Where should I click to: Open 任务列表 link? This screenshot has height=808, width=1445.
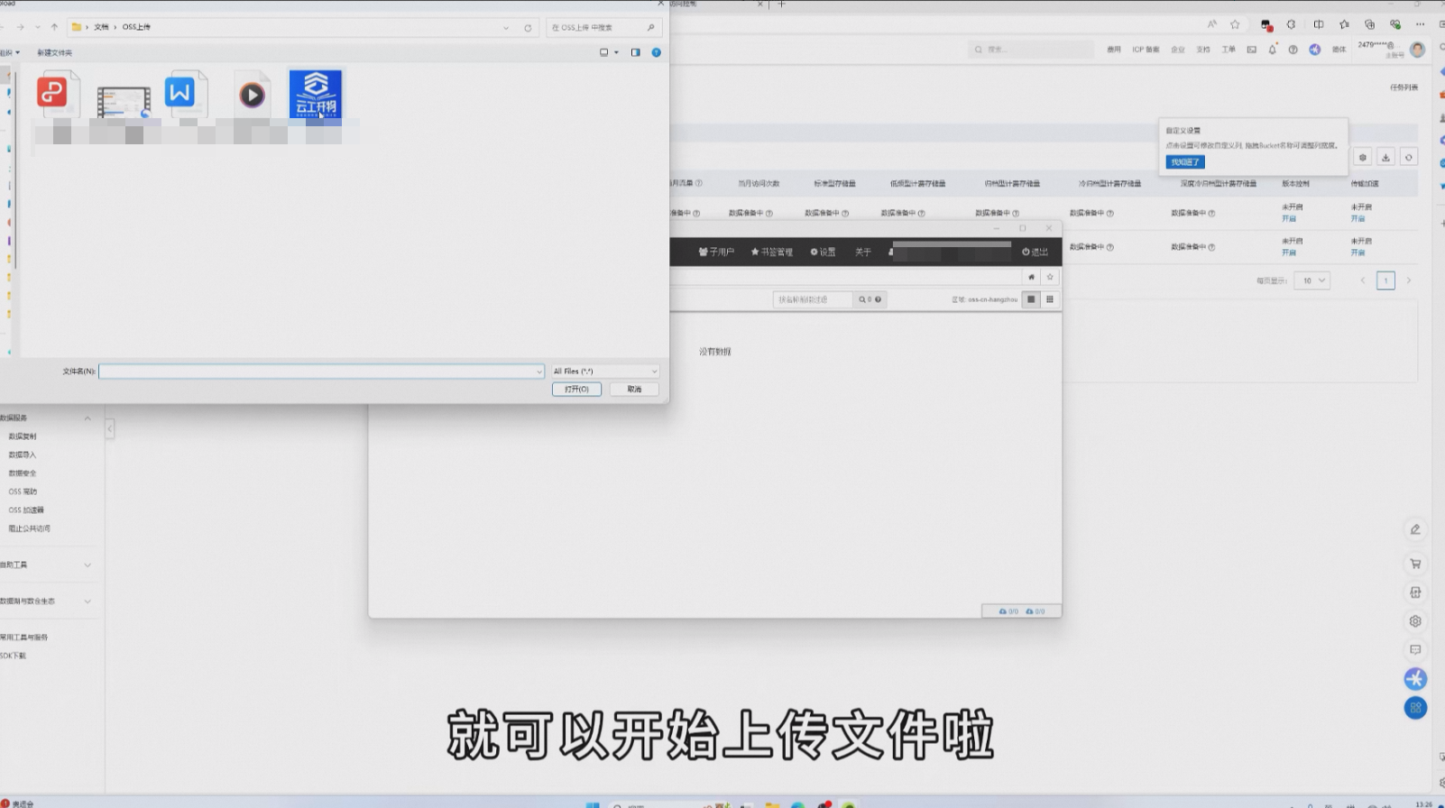(1404, 87)
